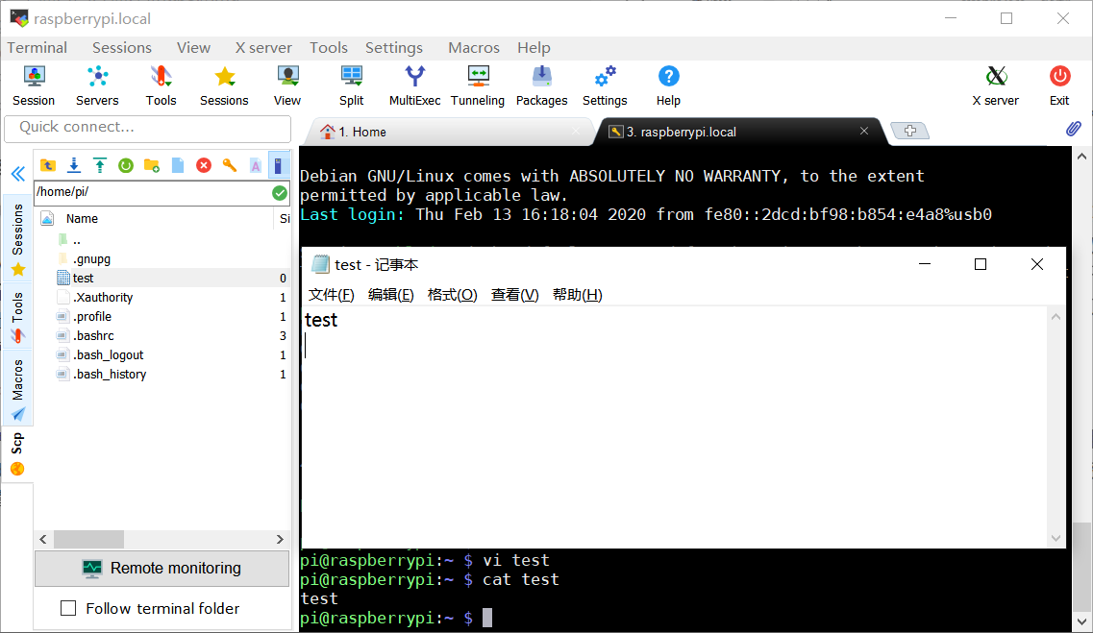The image size is (1093, 633).
Task: Open the Packages manager icon
Action: click(541, 85)
